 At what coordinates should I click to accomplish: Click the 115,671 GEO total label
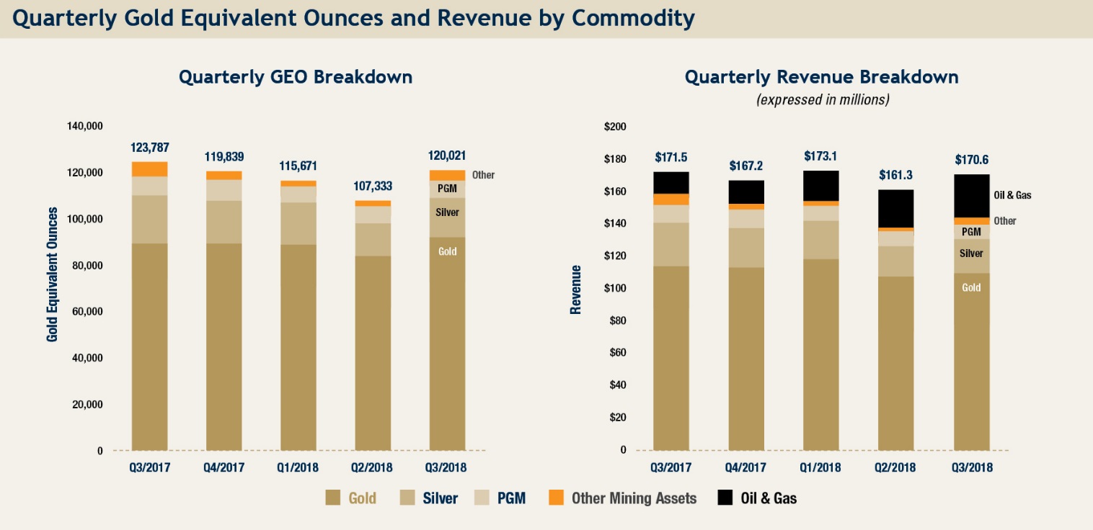[x=298, y=166]
